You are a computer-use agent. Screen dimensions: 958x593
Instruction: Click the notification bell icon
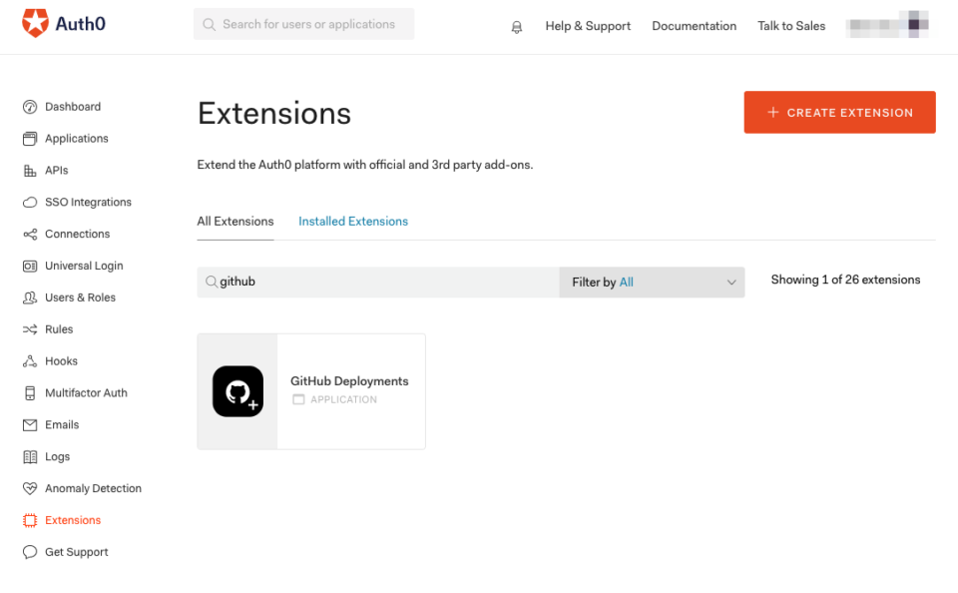click(516, 26)
